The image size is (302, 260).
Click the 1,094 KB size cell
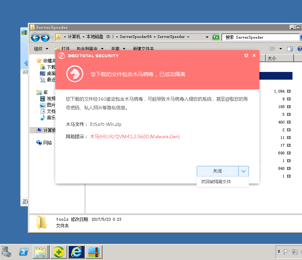click(282, 91)
